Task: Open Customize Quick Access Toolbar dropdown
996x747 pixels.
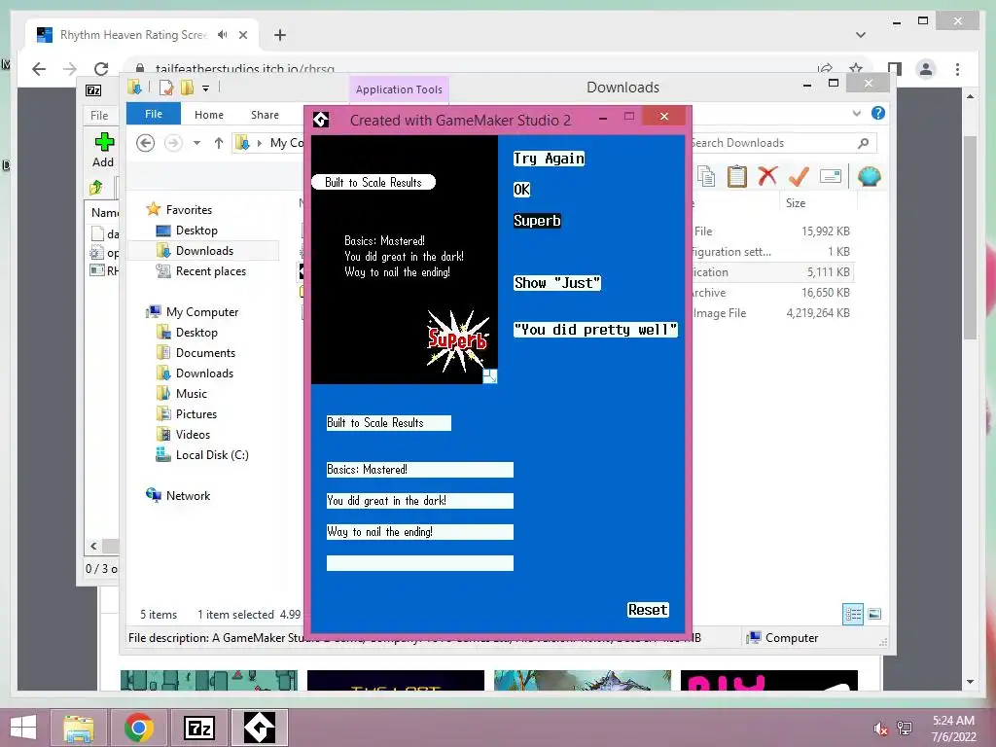Action: pyautogui.click(x=206, y=89)
